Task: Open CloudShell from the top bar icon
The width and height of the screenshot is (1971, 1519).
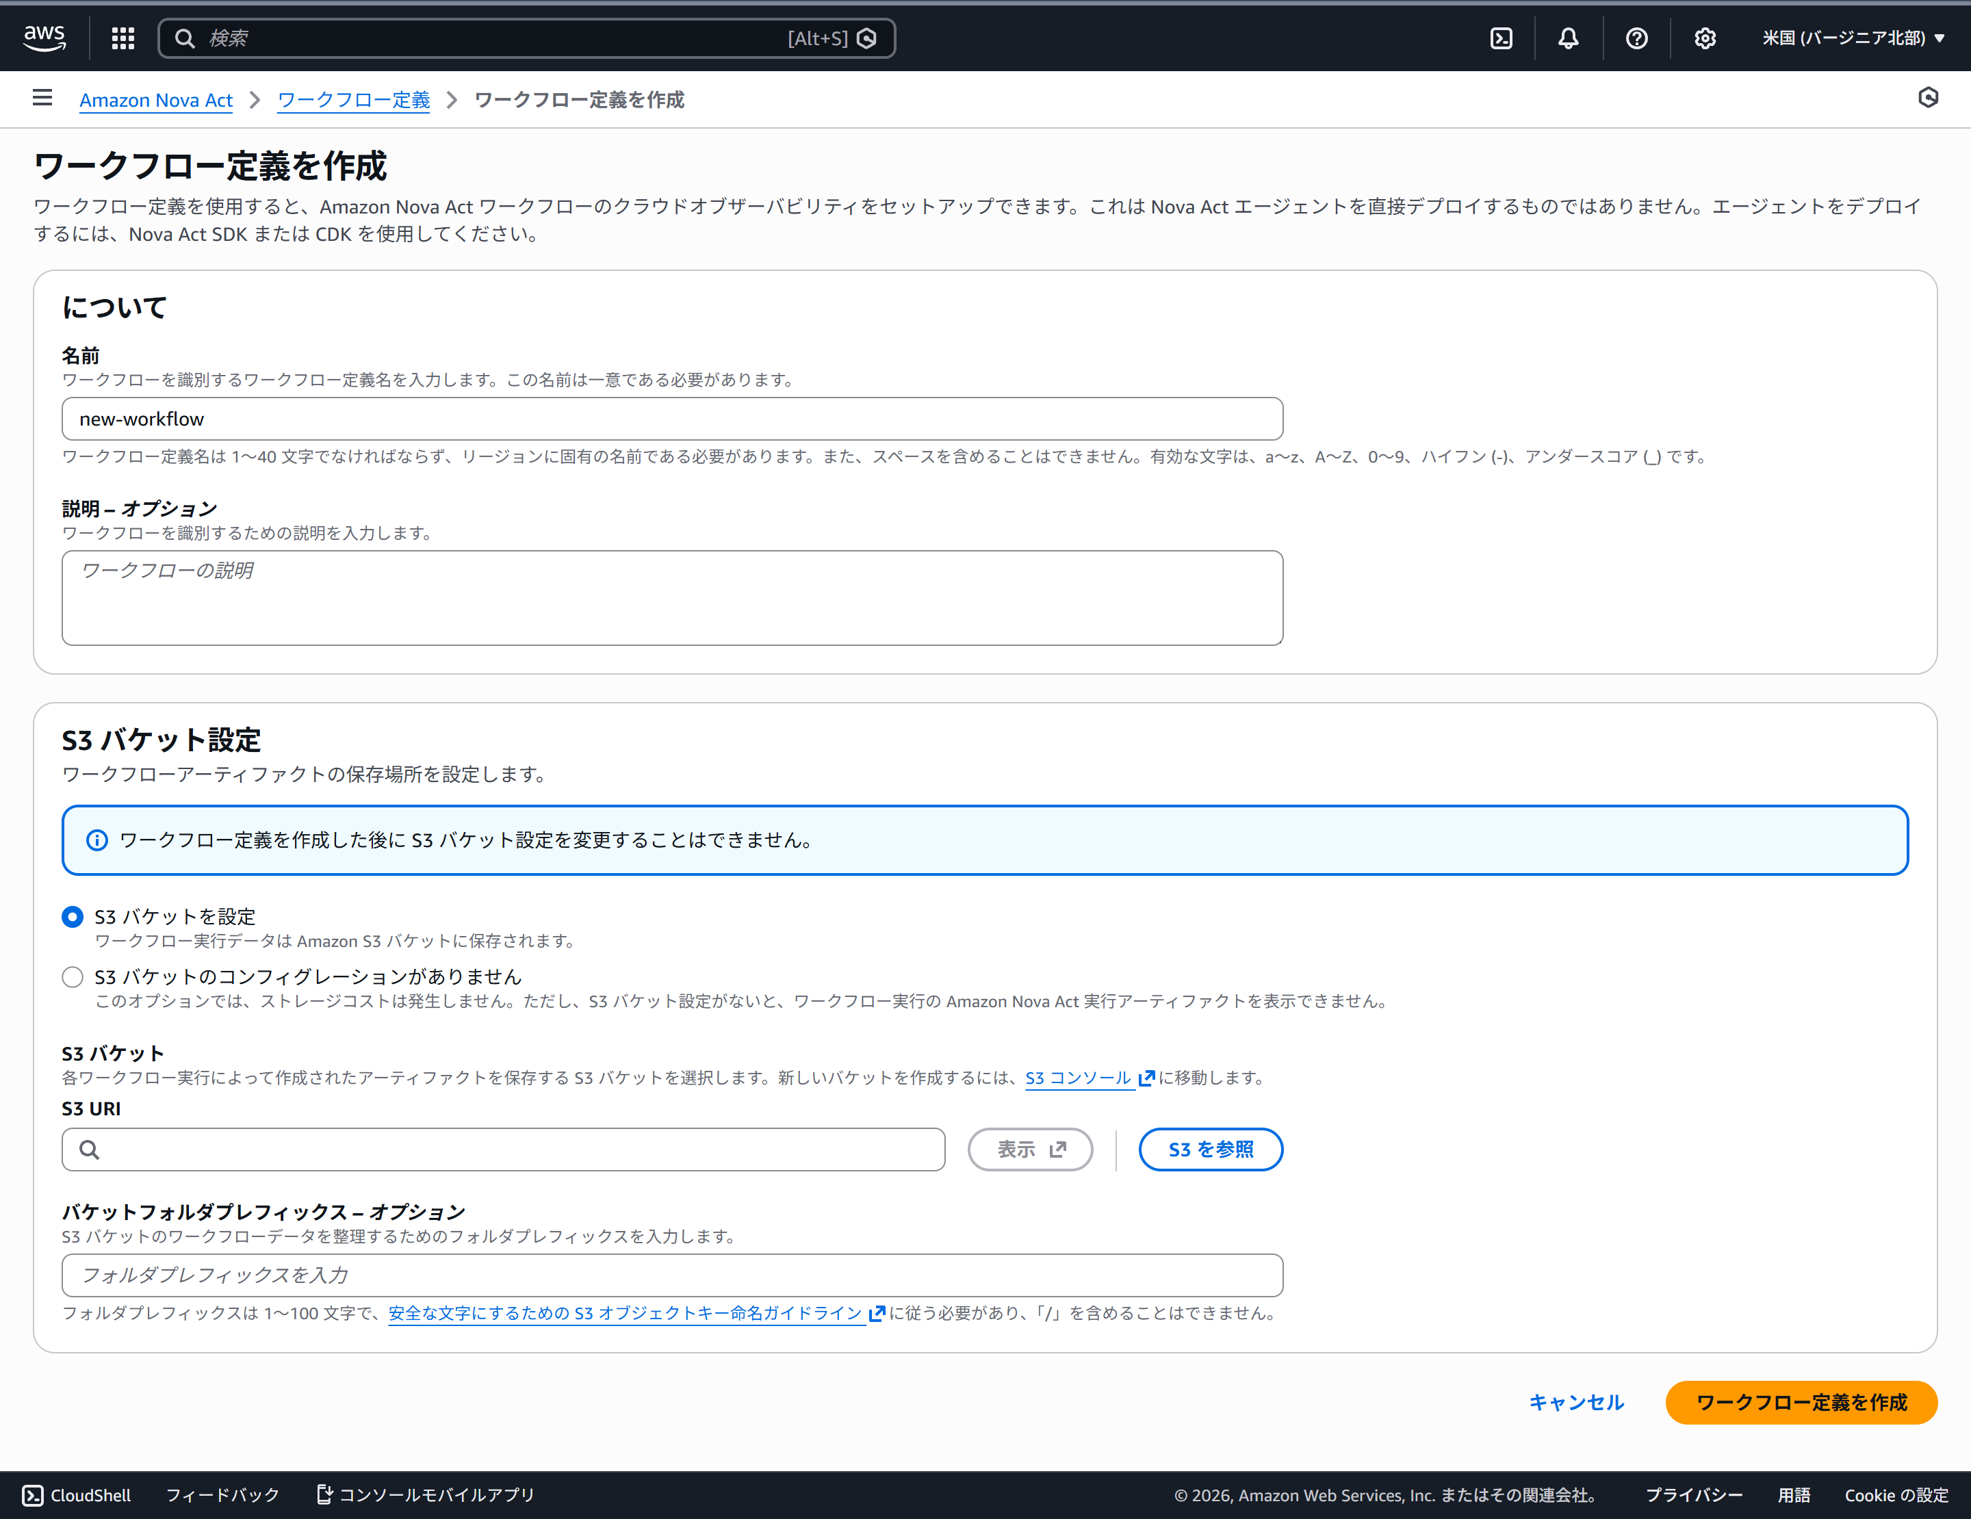Action: click(1501, 38)
